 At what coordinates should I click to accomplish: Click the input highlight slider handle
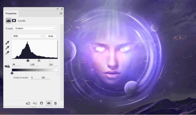50,61
